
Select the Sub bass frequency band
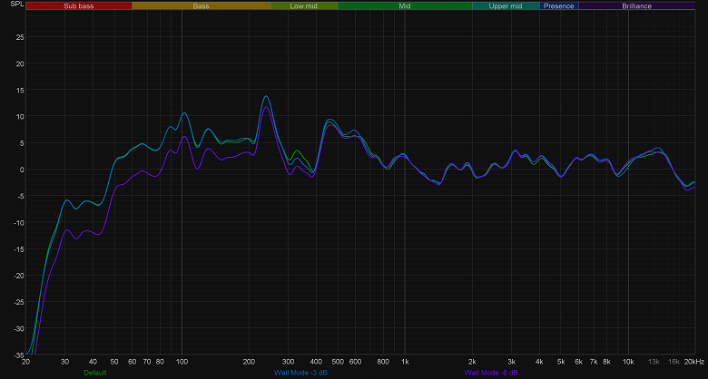click(x=79, y=5)
